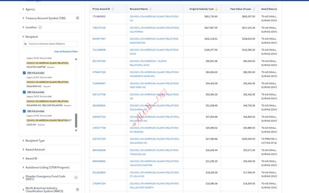Open prime award 7719808302
Image resolution: width=309 pixels, height=193 pixels.
pos(99,16)
